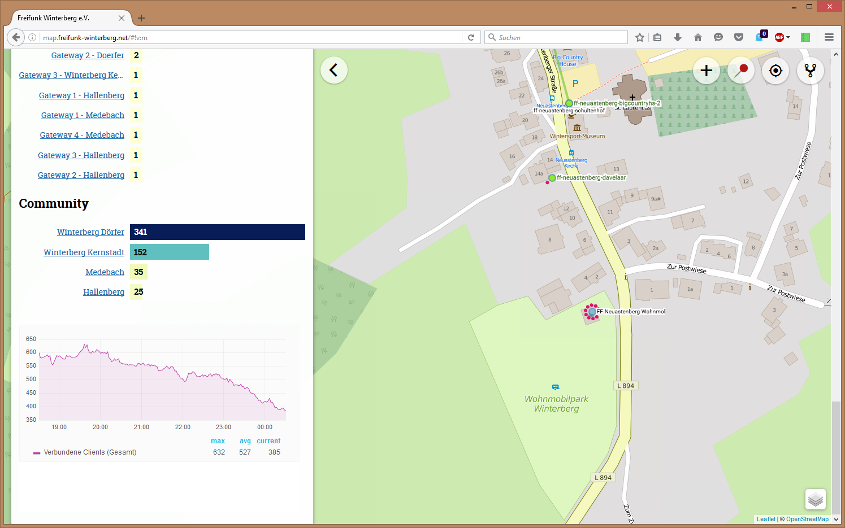Open Gateway 1 - Hallenberg link

click(x=81, y=95)
